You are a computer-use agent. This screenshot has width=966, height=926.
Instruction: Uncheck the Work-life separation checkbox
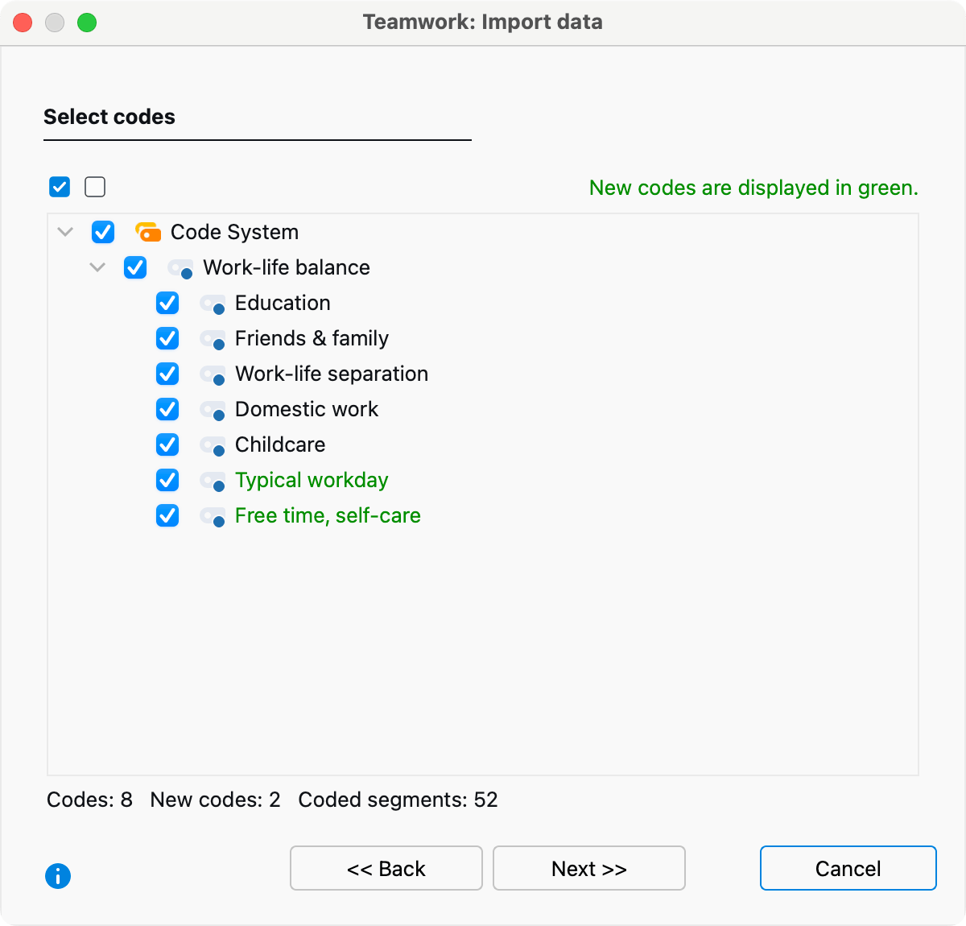(167, 374)
